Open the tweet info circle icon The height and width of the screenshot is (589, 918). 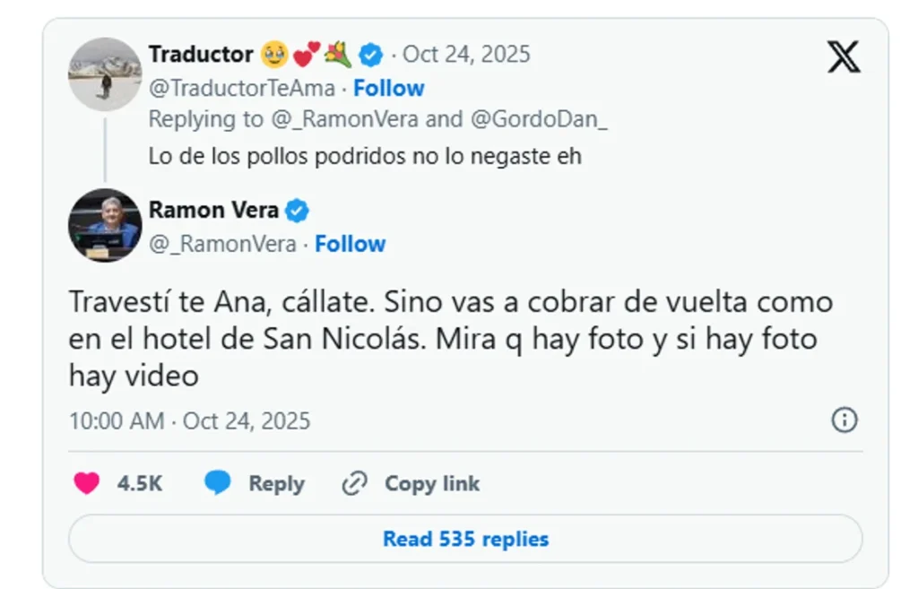click(844, 420)
